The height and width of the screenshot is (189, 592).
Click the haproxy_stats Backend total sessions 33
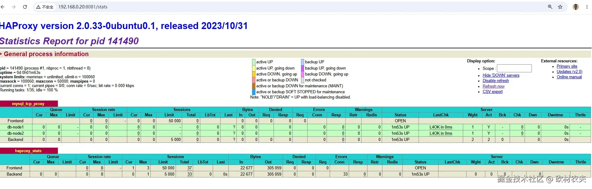click(190, 174)
